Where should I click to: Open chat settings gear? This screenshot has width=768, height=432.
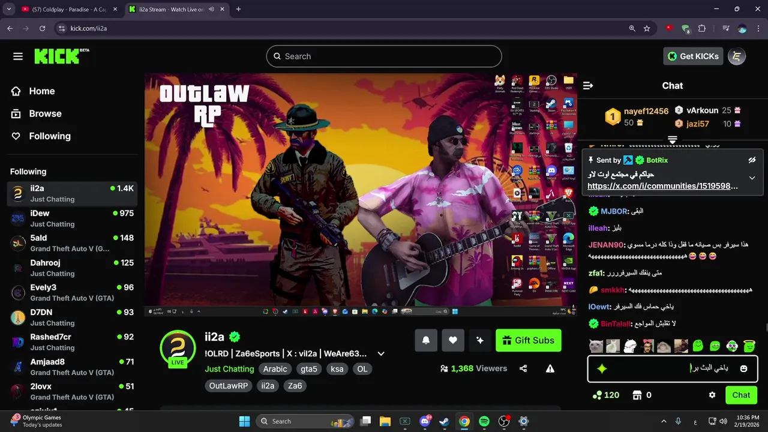pyautogui.click(x=712, y=395)
